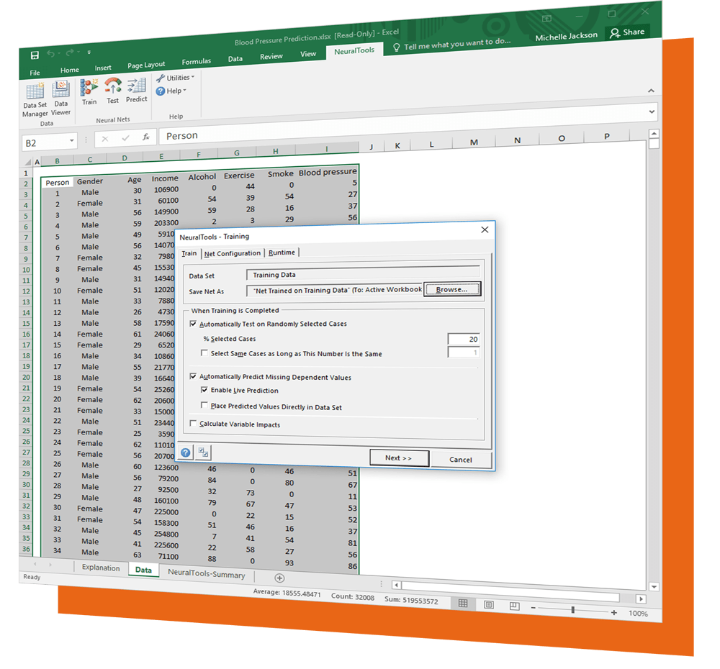Click the Cancel formula X icon

tap(104, 139)
